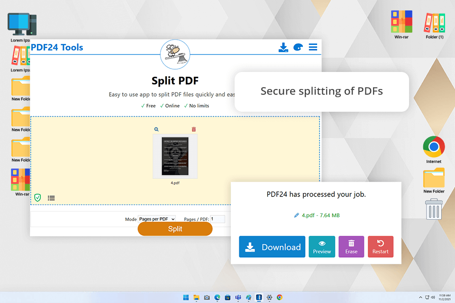Open the PDF24 desktop download icon in header

[x=283, y=47]
